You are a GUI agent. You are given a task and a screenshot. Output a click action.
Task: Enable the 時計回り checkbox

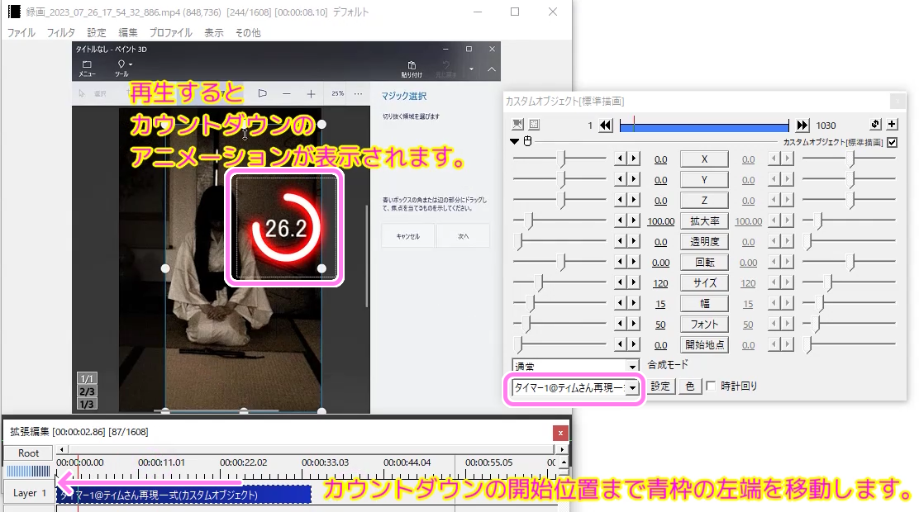712,386
